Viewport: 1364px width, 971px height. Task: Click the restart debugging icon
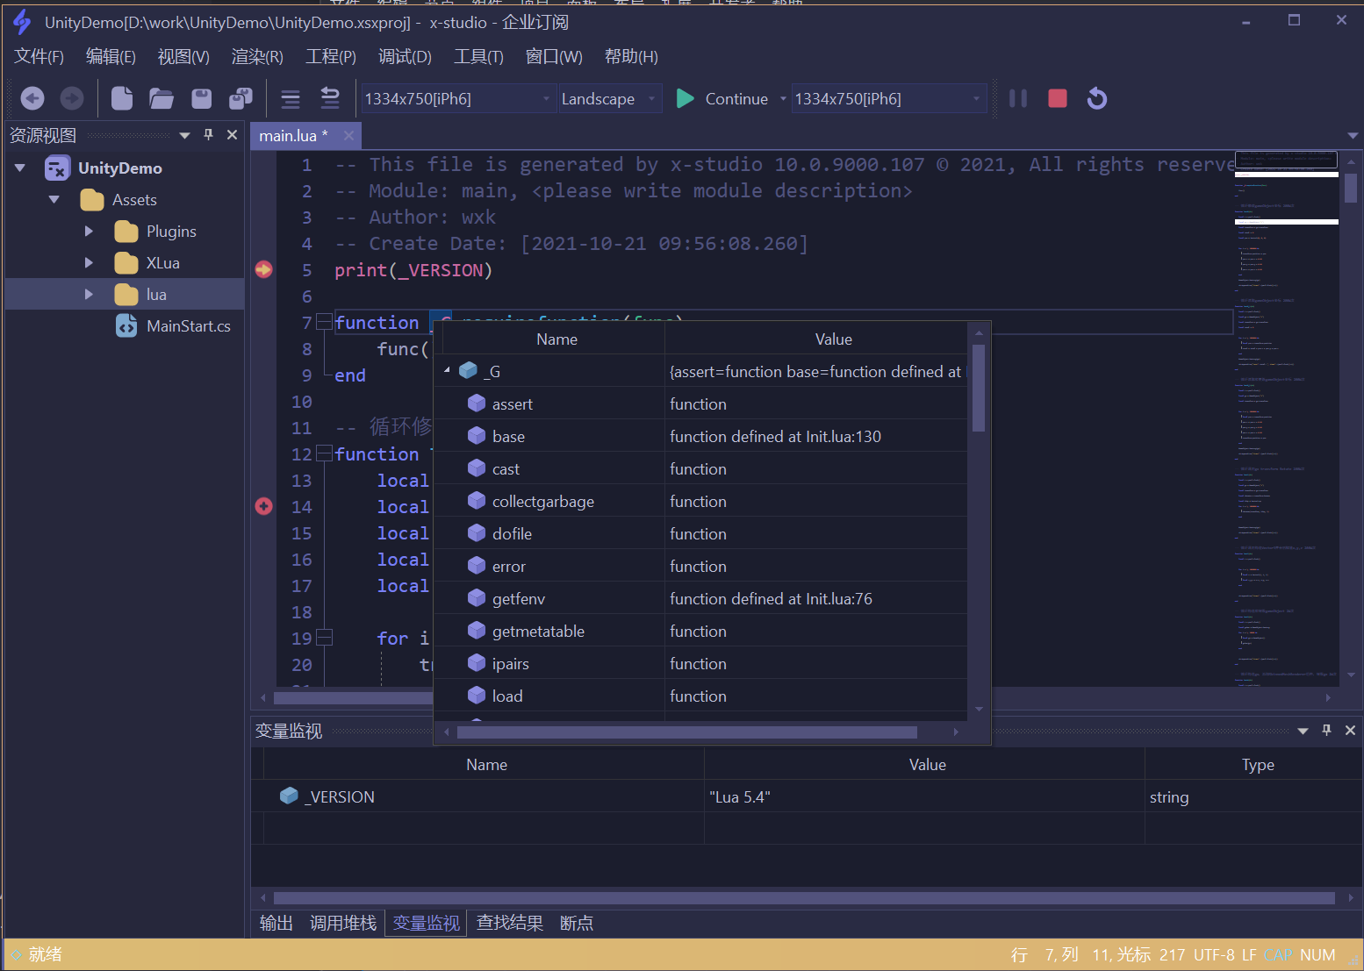point(1097,98)
